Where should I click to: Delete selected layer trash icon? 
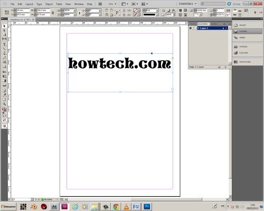point(225,67)
